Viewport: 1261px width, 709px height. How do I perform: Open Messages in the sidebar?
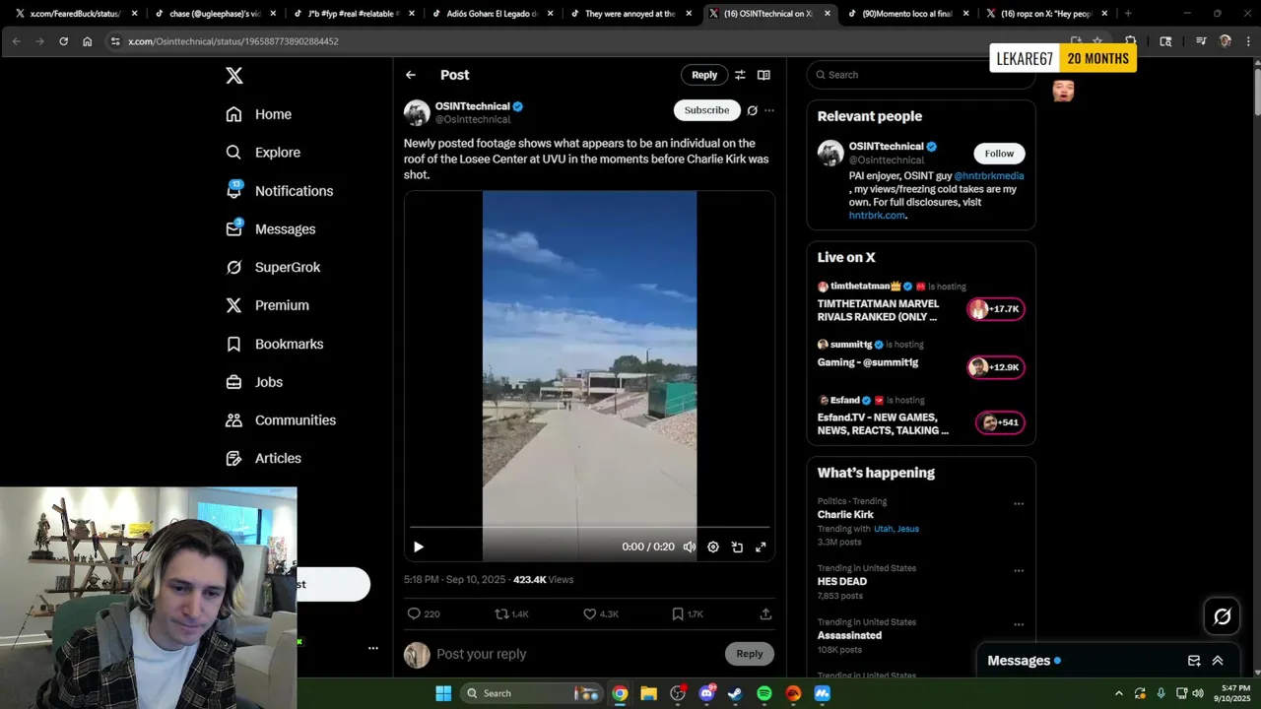point(270,228)
